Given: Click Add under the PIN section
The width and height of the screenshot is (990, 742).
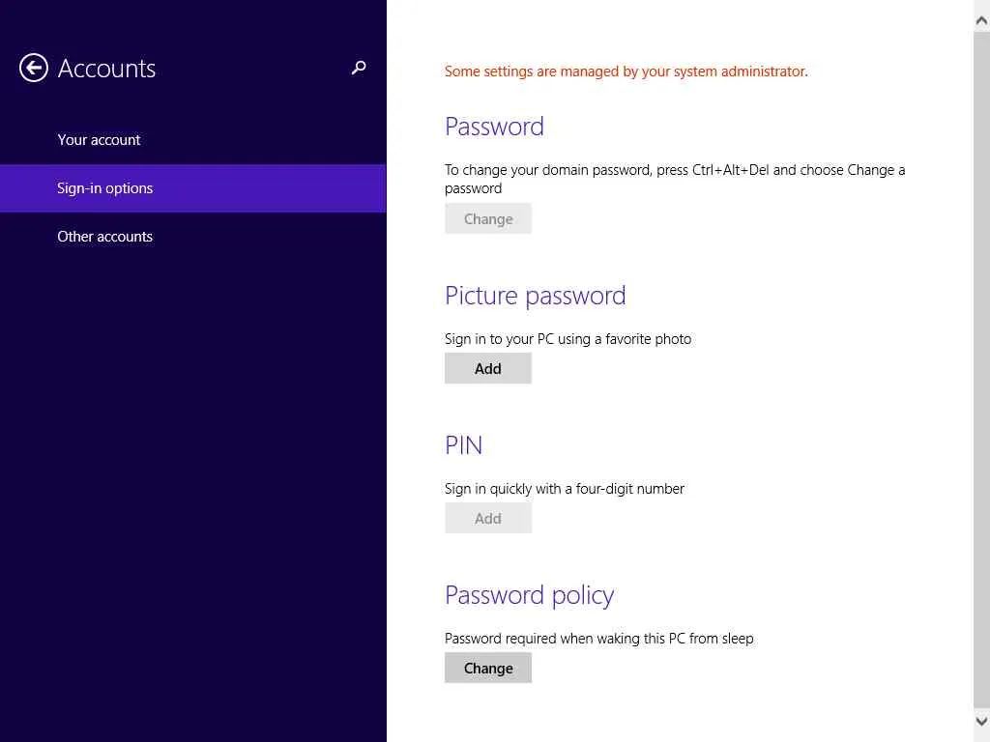Looking at the screenshot, I should click(488, 519).
